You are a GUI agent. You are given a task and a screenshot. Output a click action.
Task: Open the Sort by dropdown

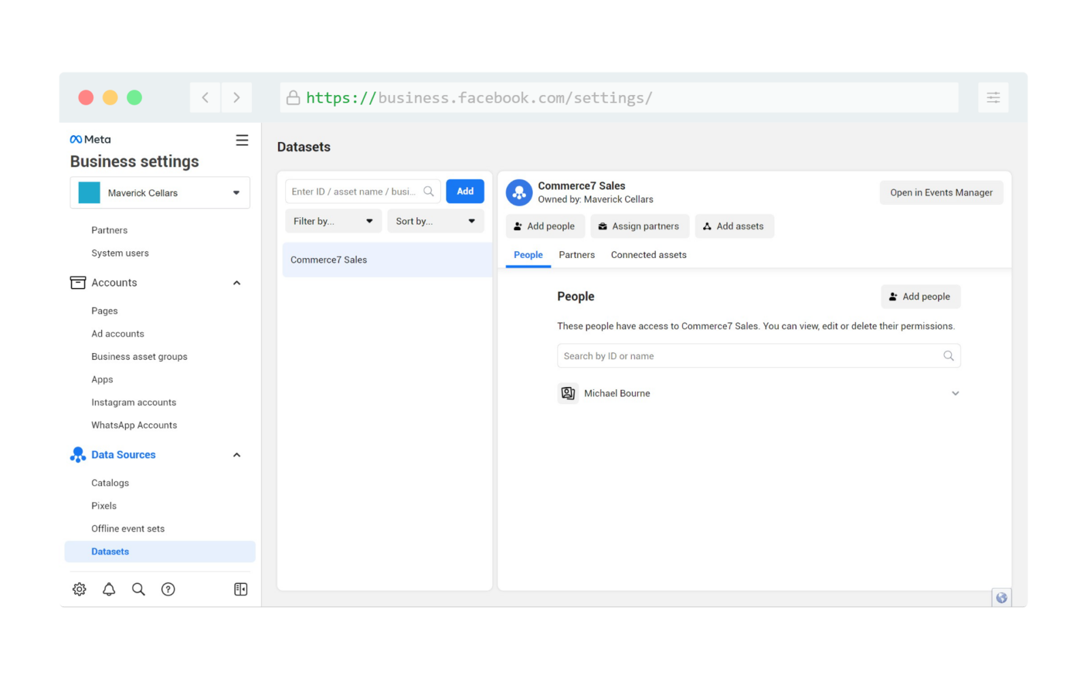click(435, 221)
